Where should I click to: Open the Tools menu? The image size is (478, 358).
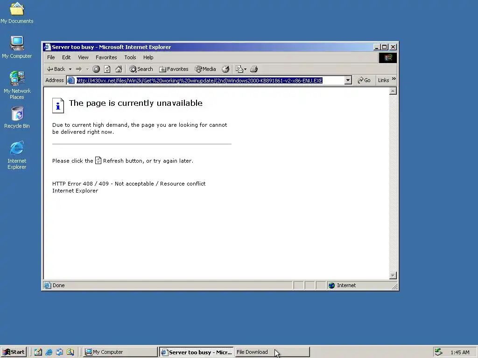coord(130,57)
